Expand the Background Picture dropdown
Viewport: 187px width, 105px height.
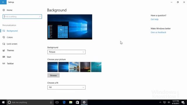pos(66,52)
